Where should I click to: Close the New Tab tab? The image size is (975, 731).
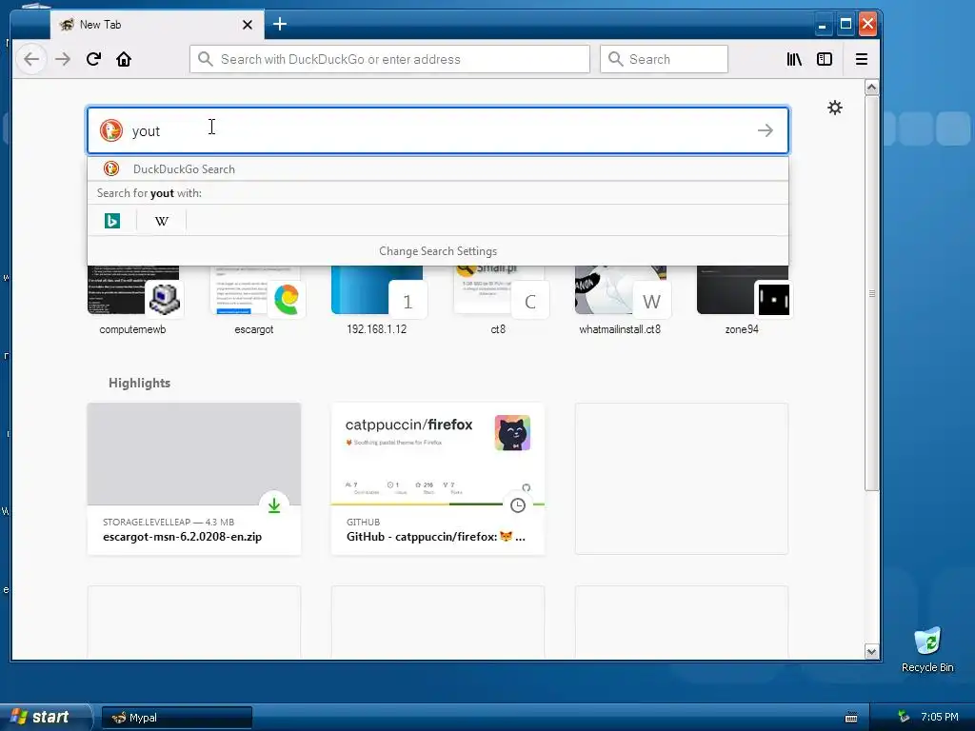point(248,25)
